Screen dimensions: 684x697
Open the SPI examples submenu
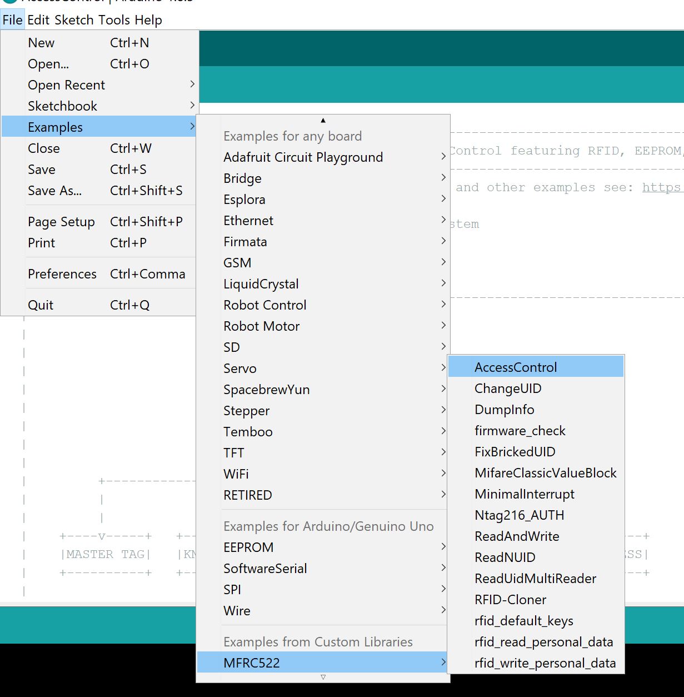click(323, 590)
